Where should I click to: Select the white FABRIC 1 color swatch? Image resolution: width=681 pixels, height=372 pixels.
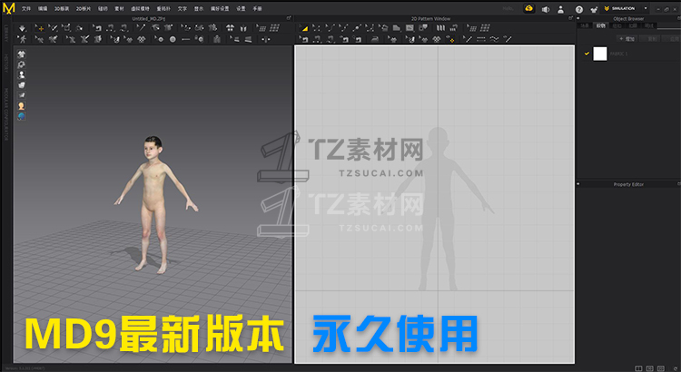tap(600, 54)
